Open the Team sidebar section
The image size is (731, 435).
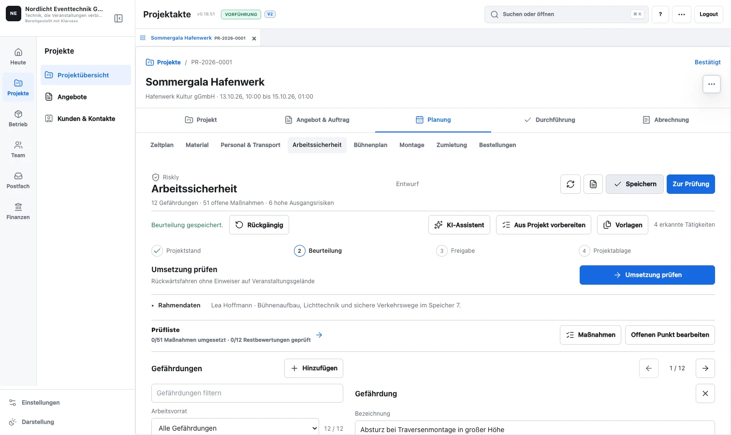[18, 149]
